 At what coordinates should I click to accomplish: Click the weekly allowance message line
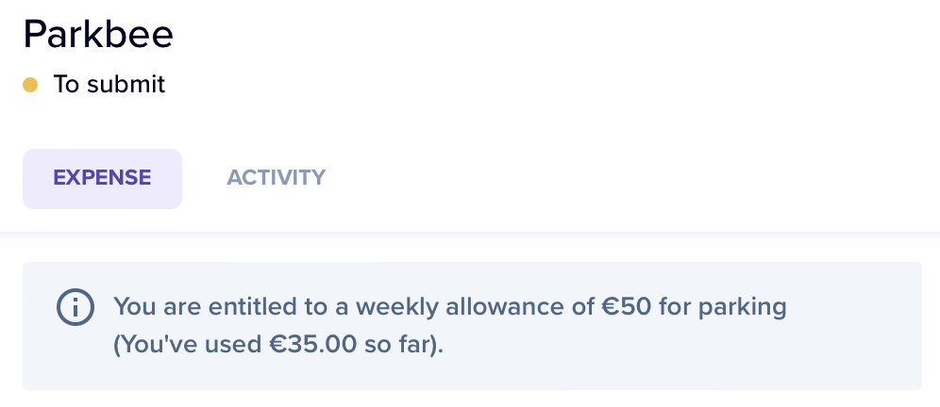(x=450, y=307)
